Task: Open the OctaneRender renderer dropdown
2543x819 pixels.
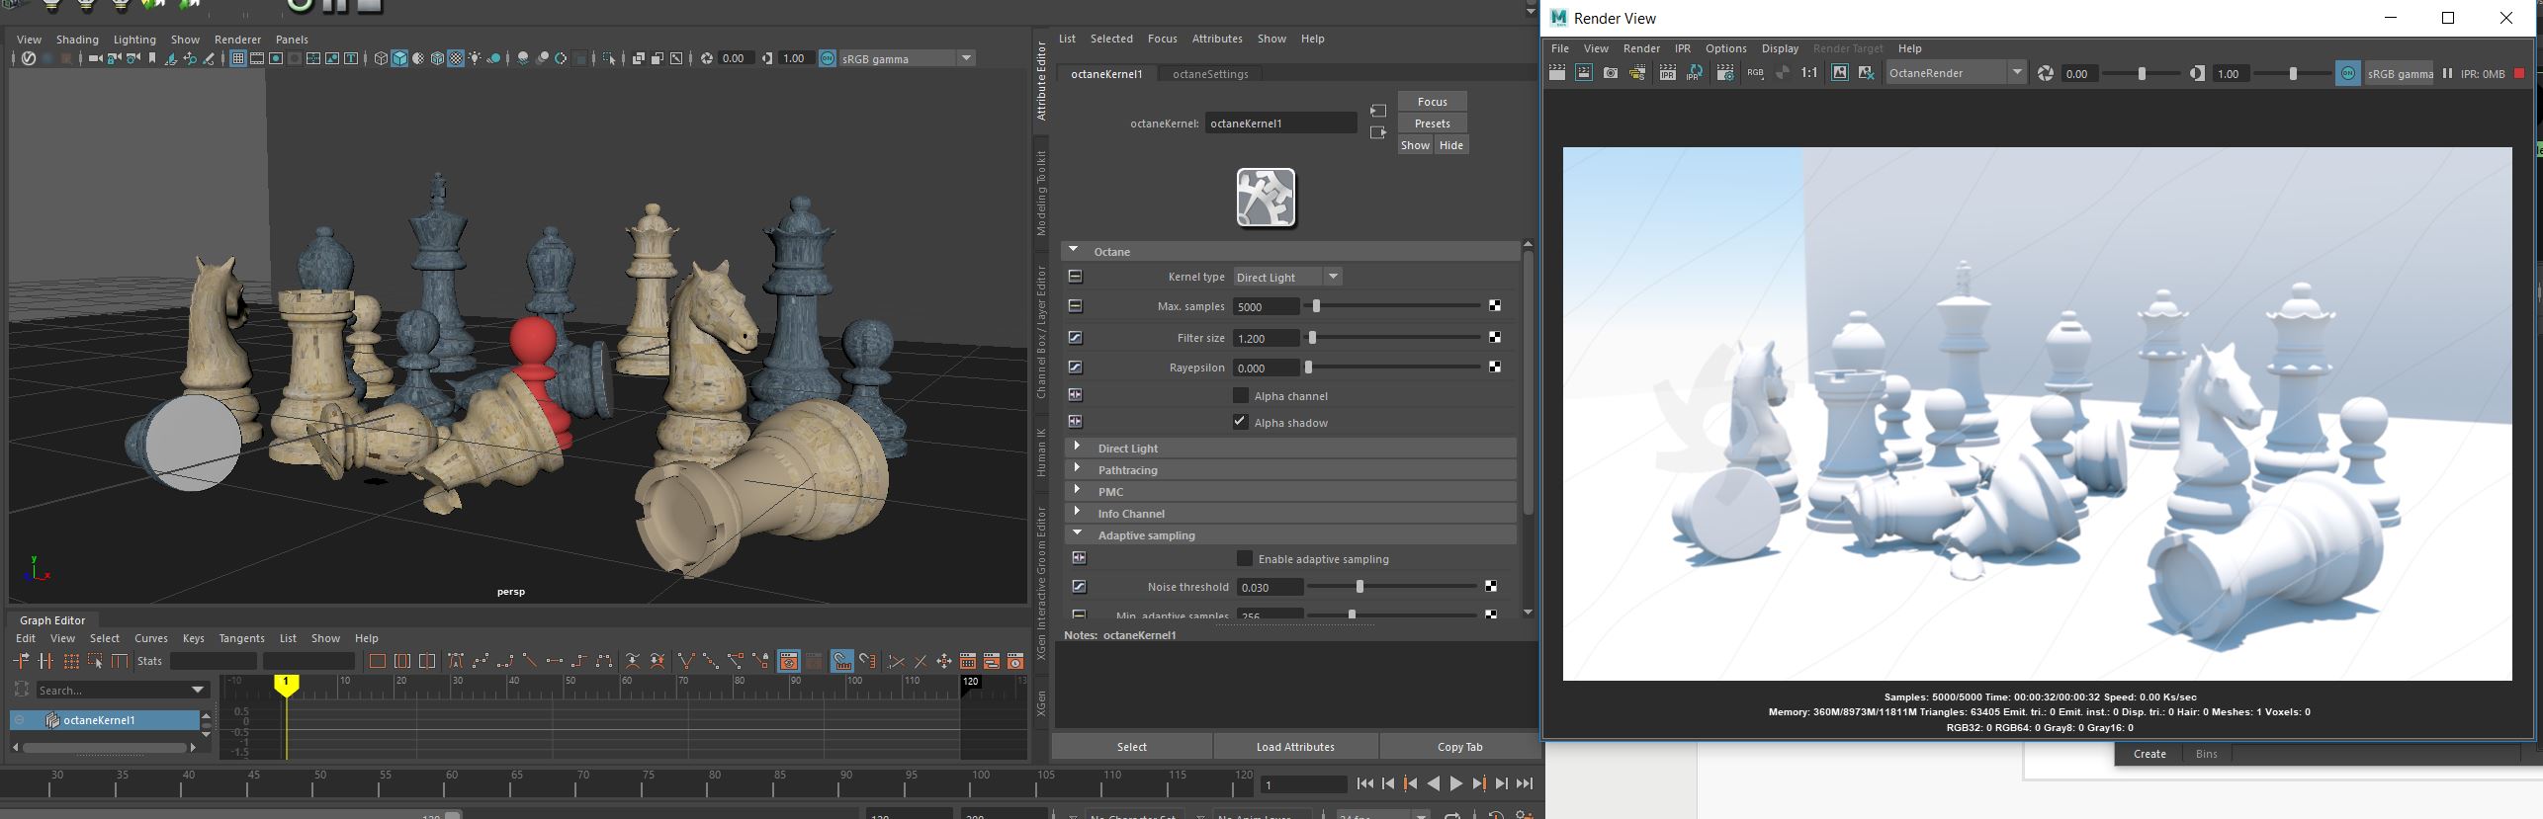Action: [x=1955, y=73]
